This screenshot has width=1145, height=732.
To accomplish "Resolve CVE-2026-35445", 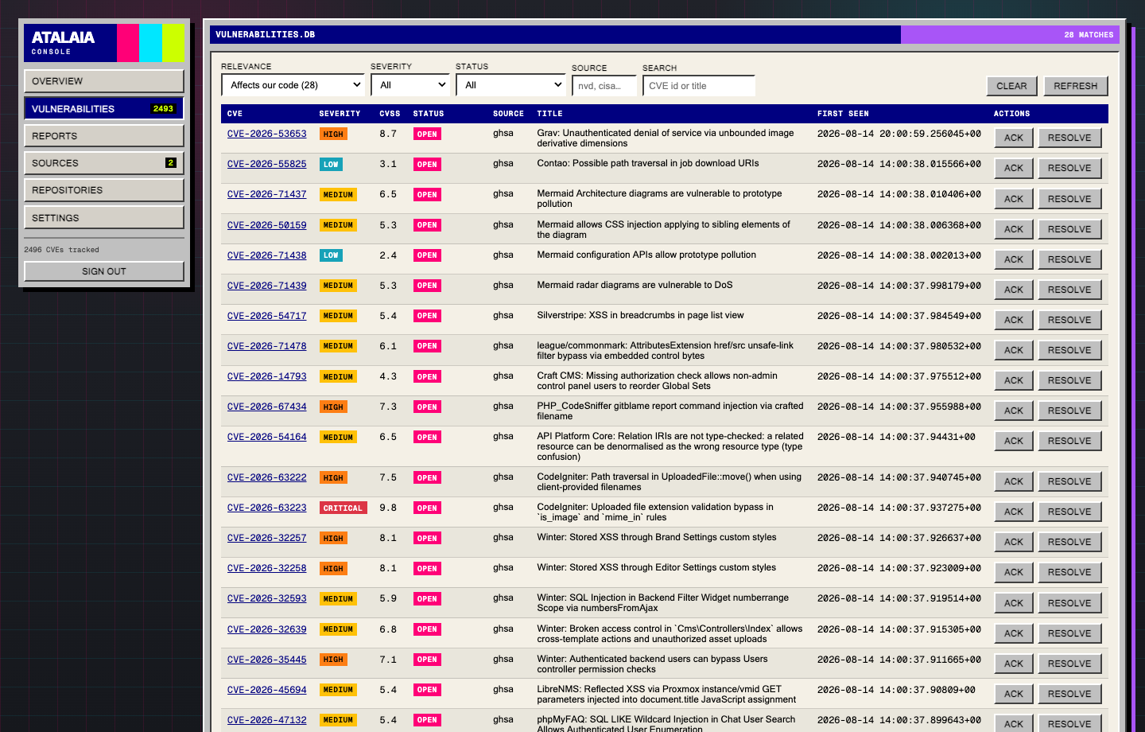I will (1069, 664).
